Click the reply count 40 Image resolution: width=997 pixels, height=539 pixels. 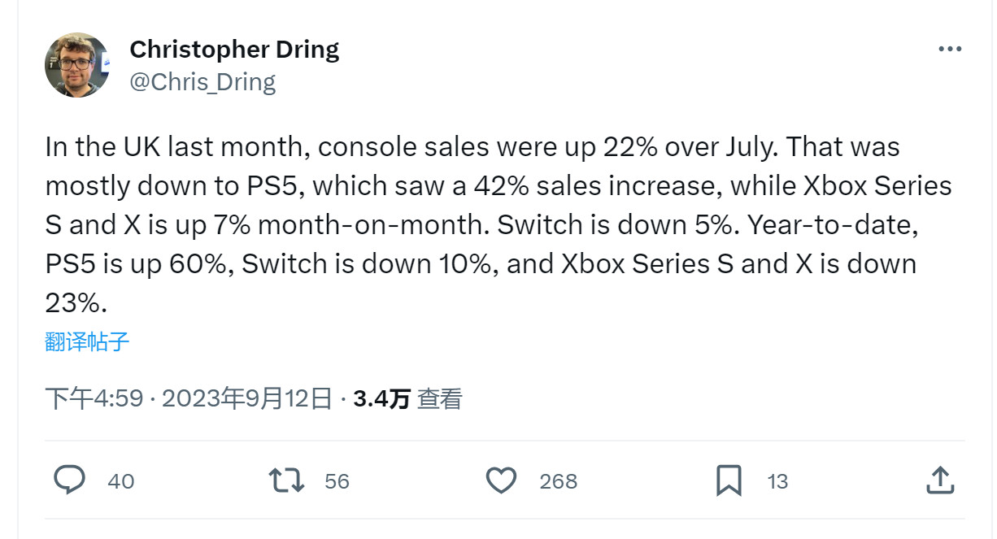(x=120, y=481)
